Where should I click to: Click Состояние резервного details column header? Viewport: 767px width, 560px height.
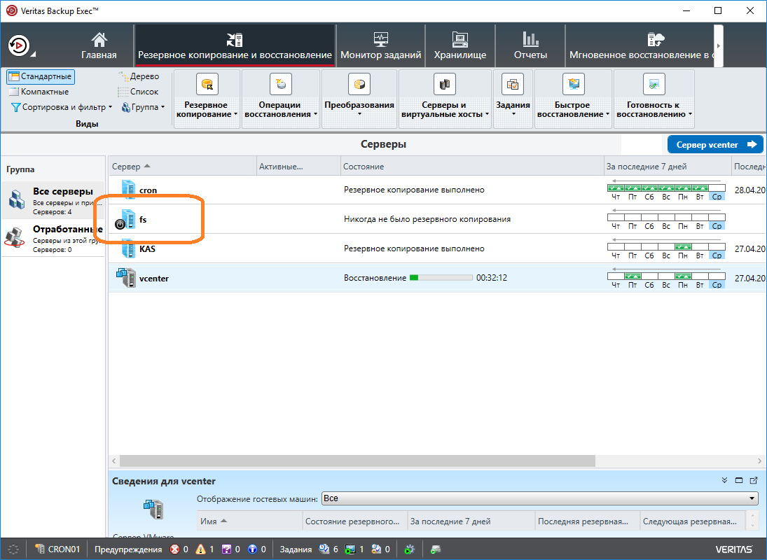(354, 521)
